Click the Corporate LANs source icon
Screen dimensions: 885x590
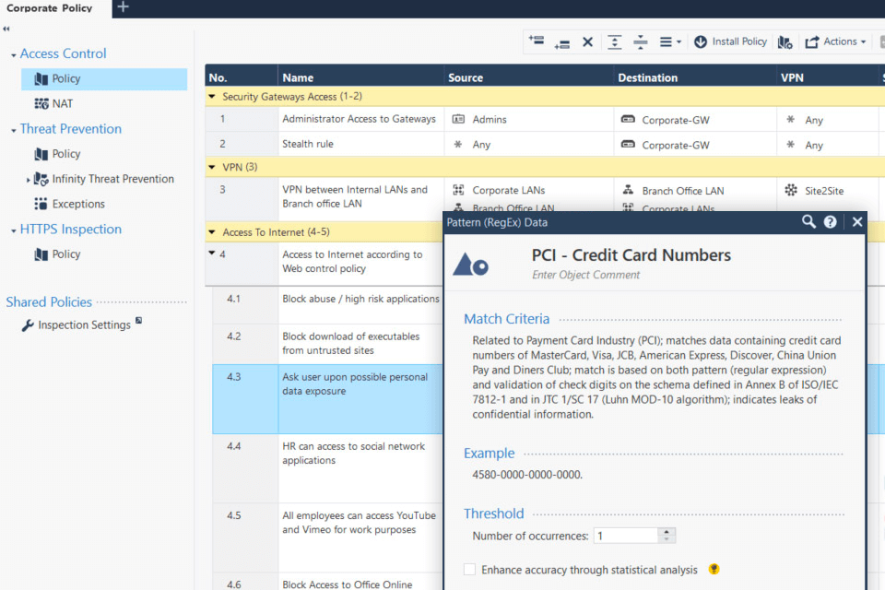458,190
